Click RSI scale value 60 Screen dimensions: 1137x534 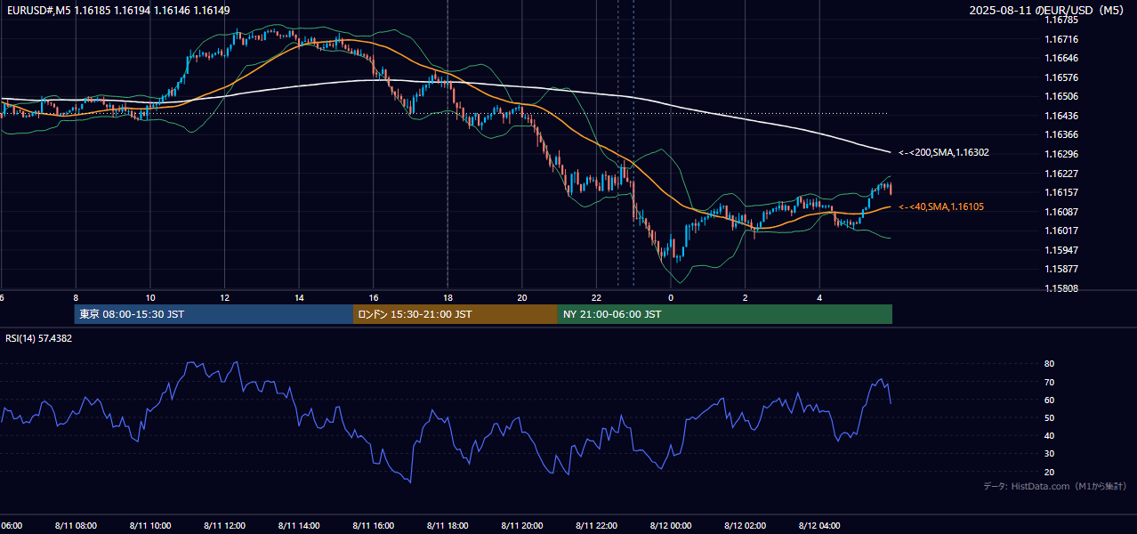(1050, 400)
